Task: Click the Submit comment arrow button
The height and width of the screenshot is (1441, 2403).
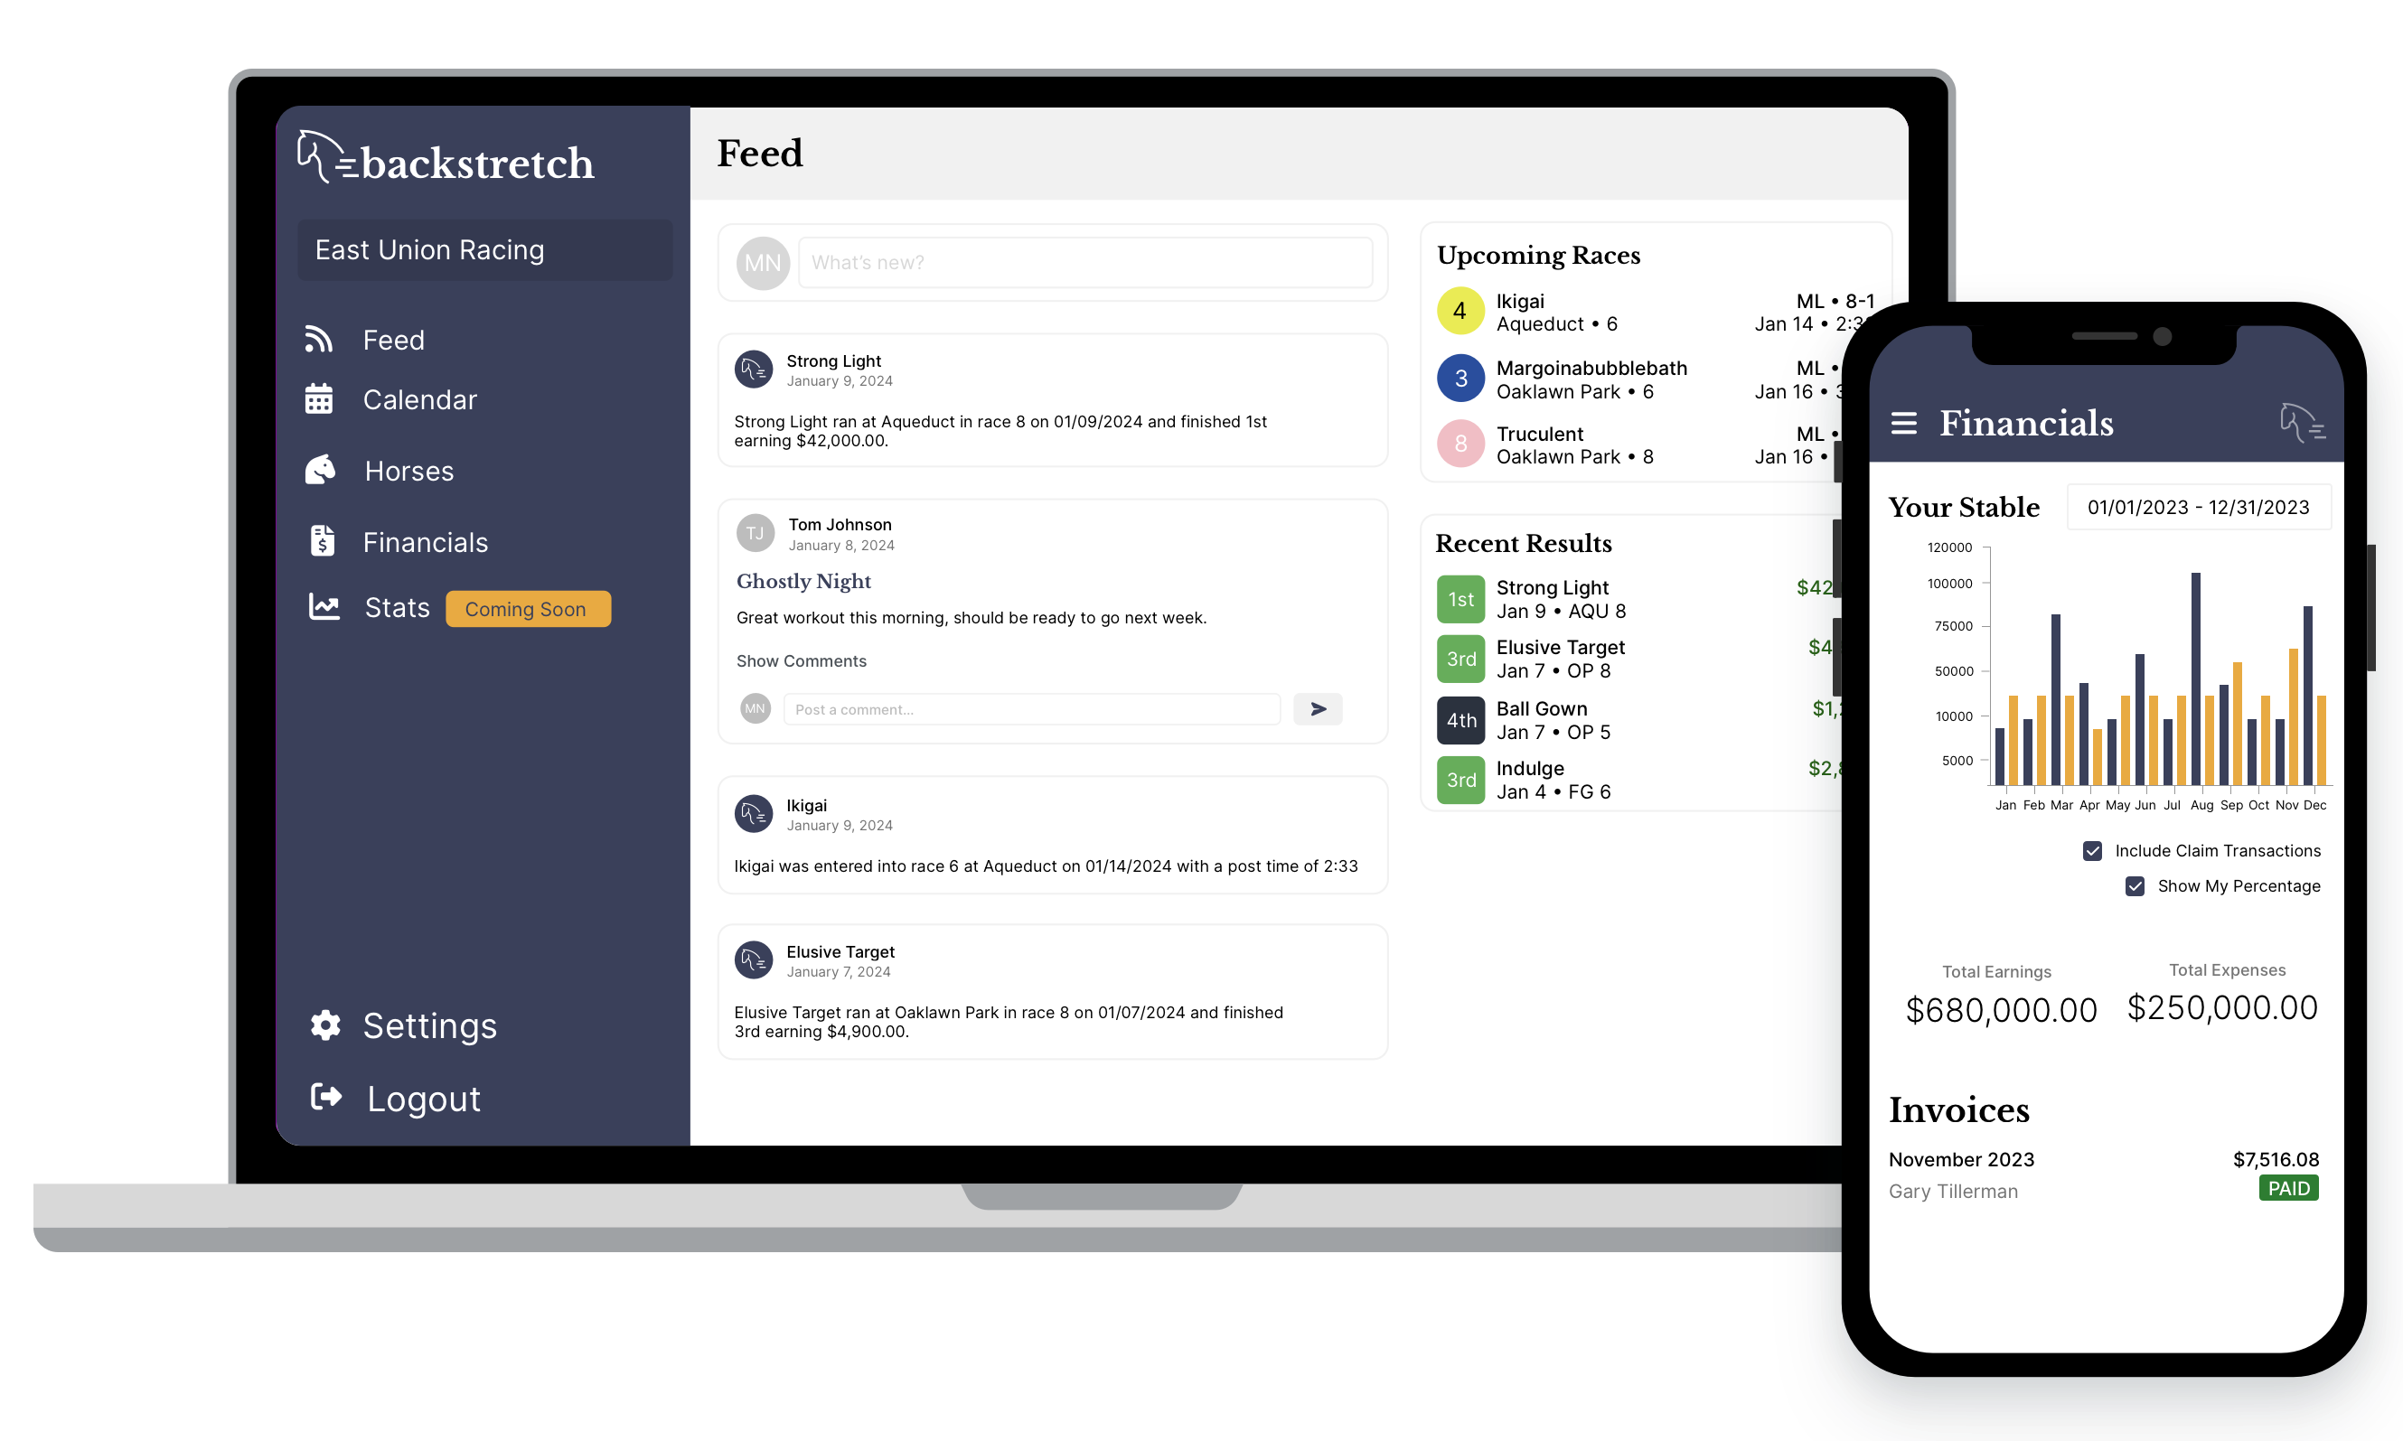Action: point(1319,706)
